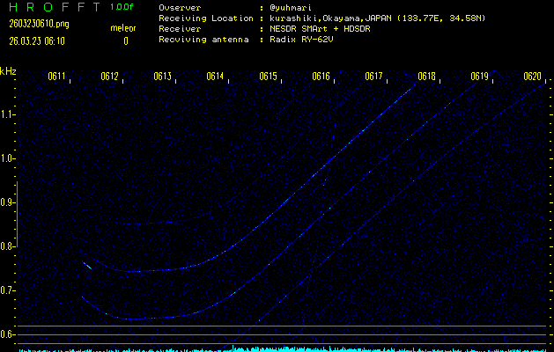Click the 1.1 frequency axis label
The height and width of the screenshot is (352, 554).
pos(8,114)
